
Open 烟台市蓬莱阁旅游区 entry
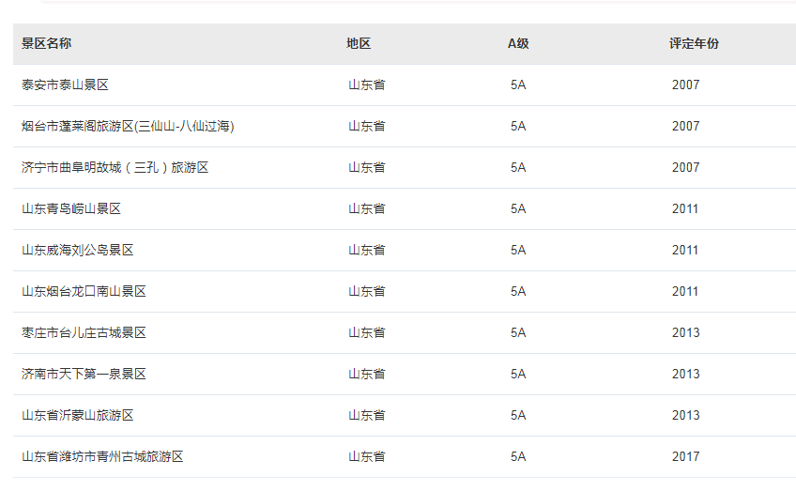click(128, 126)
